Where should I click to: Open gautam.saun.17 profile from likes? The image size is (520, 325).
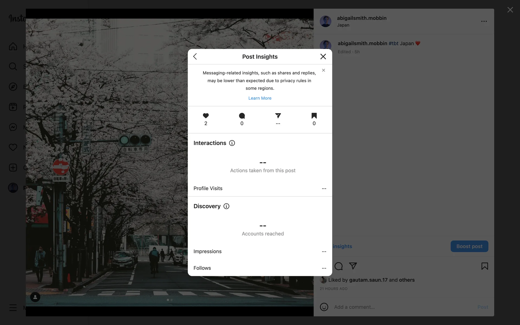[368, 280]
